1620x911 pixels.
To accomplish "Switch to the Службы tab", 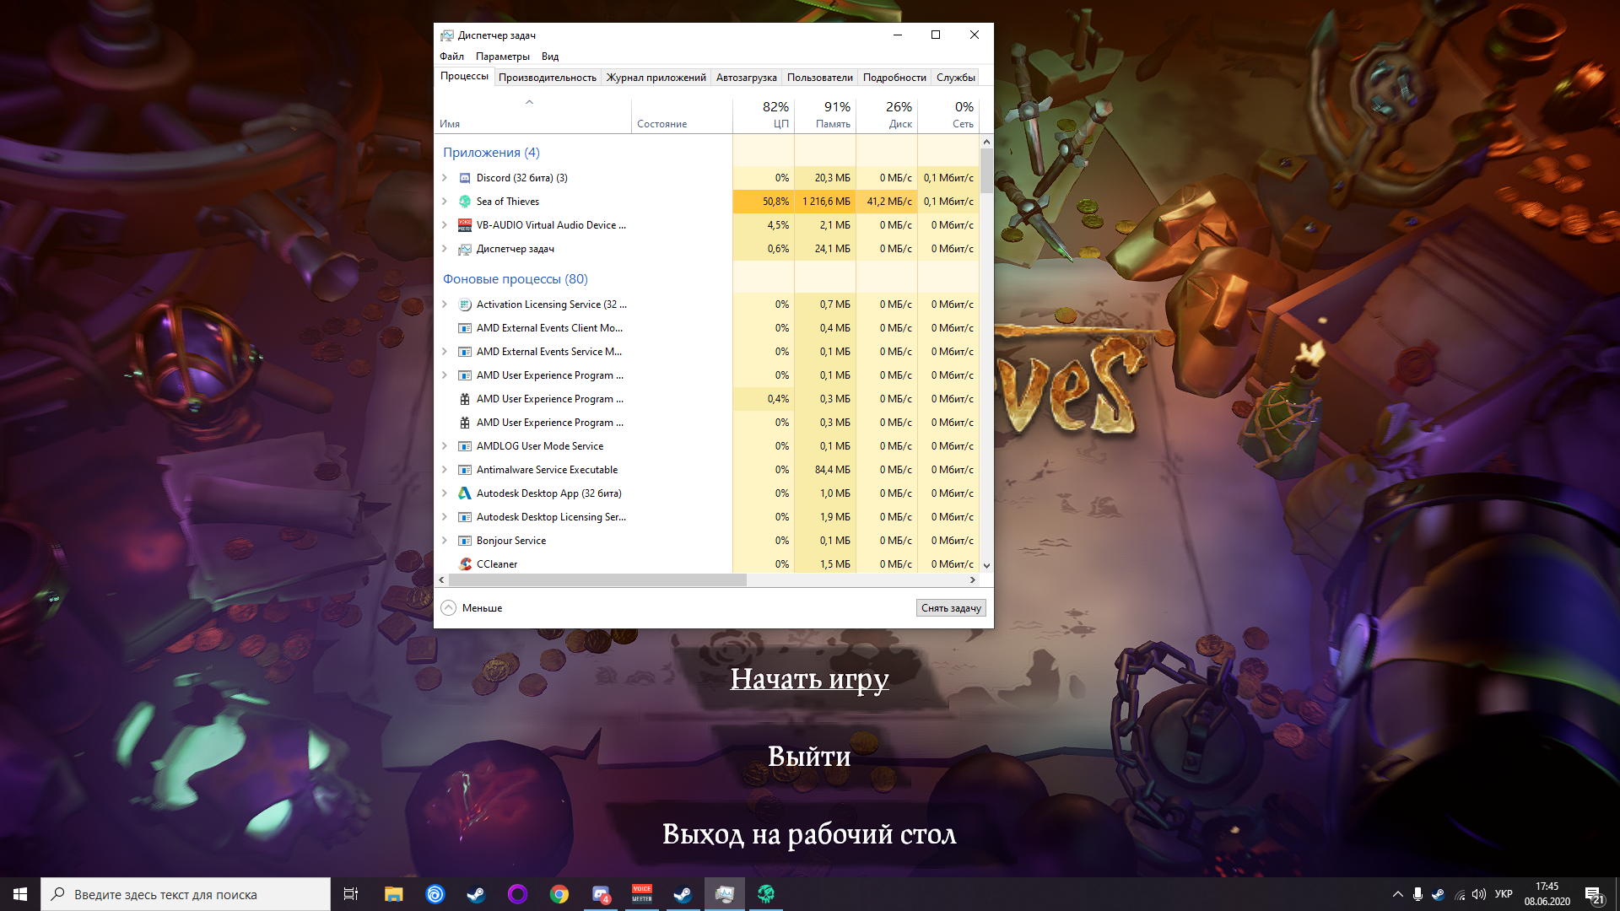I will tap(955, 78).
